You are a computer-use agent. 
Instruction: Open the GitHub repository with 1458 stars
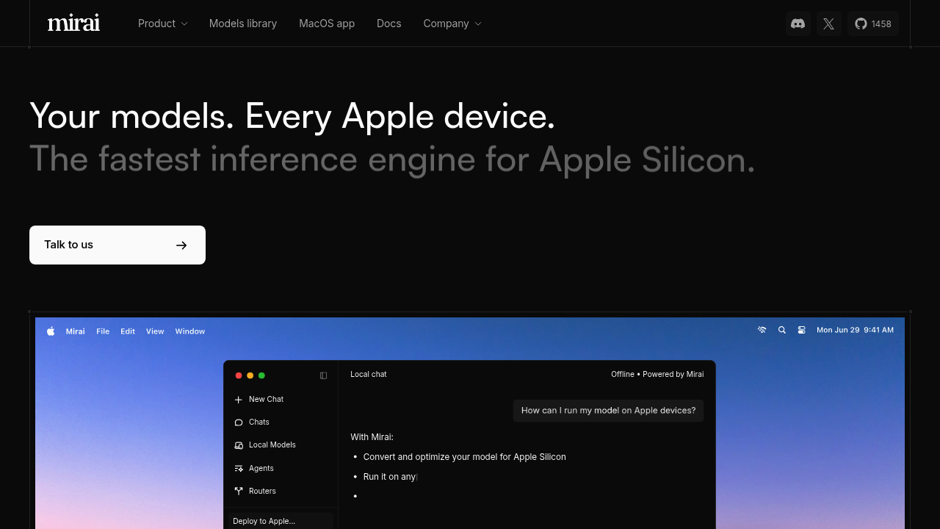872,24
